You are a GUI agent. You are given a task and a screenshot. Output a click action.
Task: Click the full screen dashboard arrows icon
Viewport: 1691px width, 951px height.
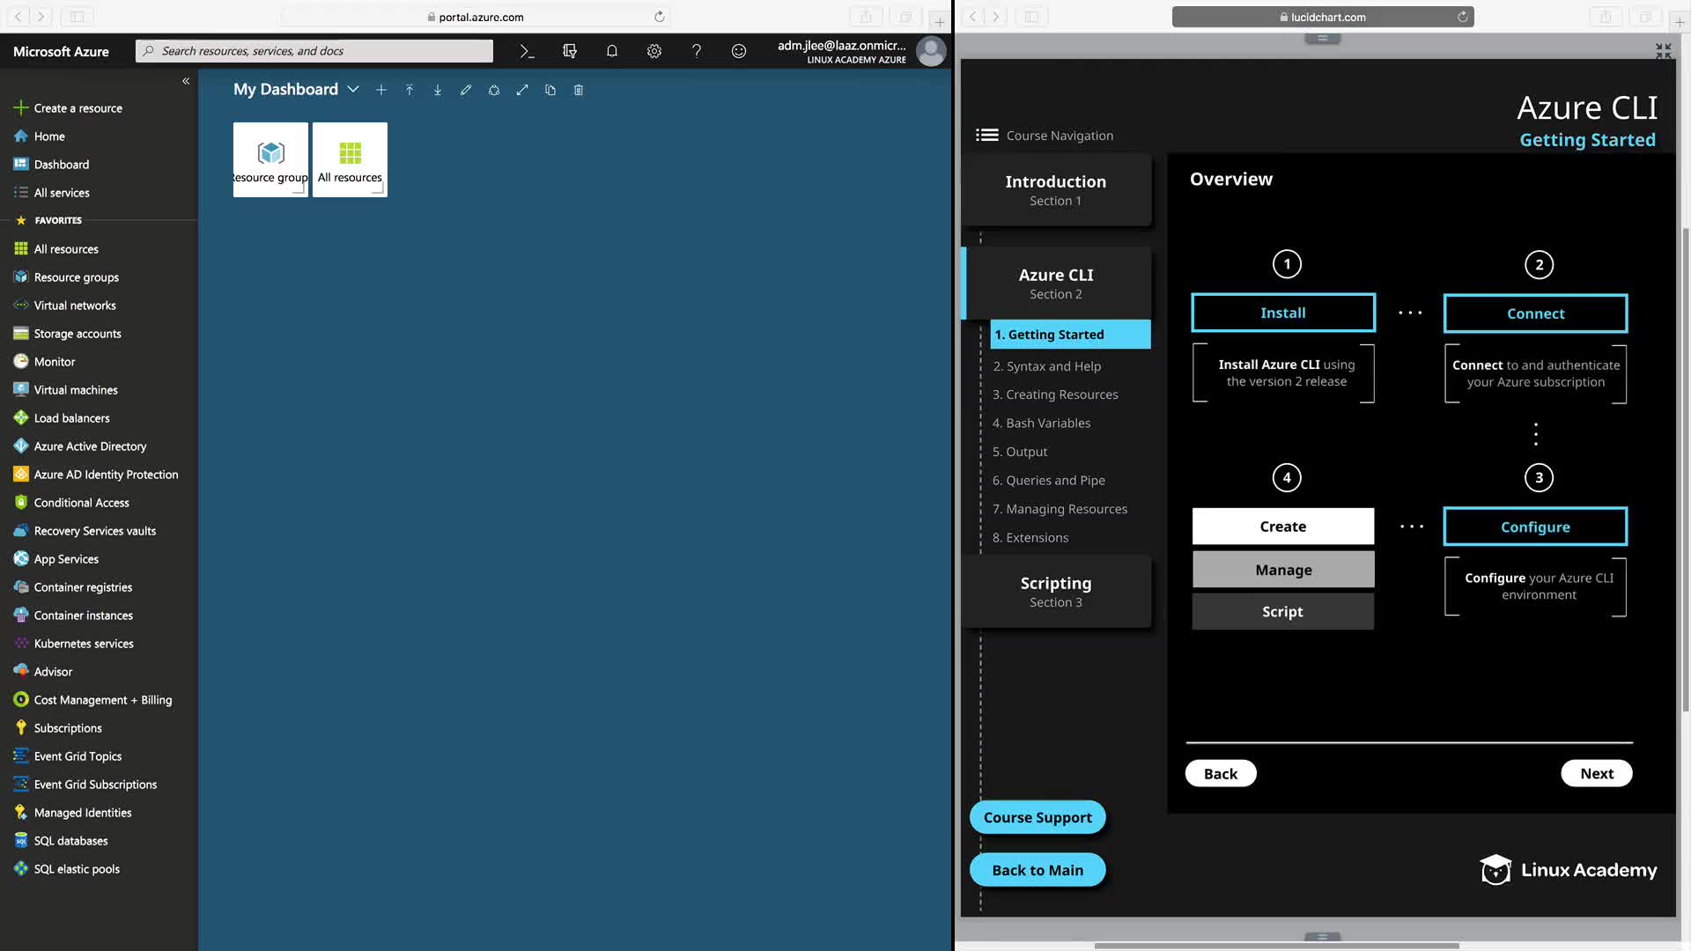coord(522,90)
